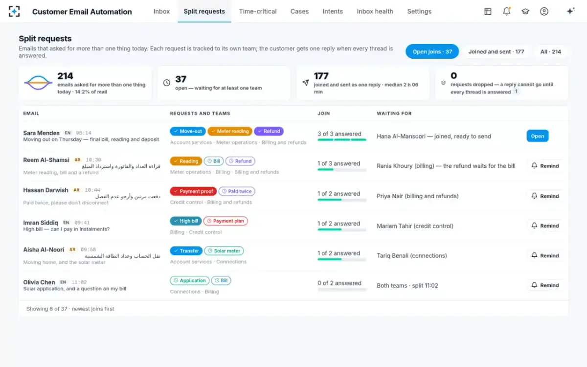Viewport: 587px width, 367px height.
Task: Click Reem Al-Shamsi's Bill tag
Action: tap(214, 161)
